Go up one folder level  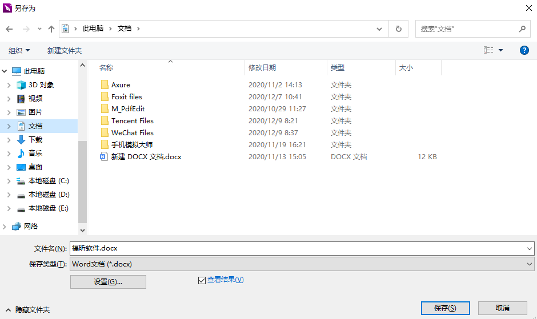click(51, 29)
